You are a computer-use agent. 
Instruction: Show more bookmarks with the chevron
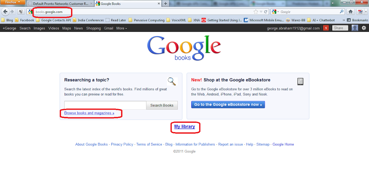tap(343, 20)
